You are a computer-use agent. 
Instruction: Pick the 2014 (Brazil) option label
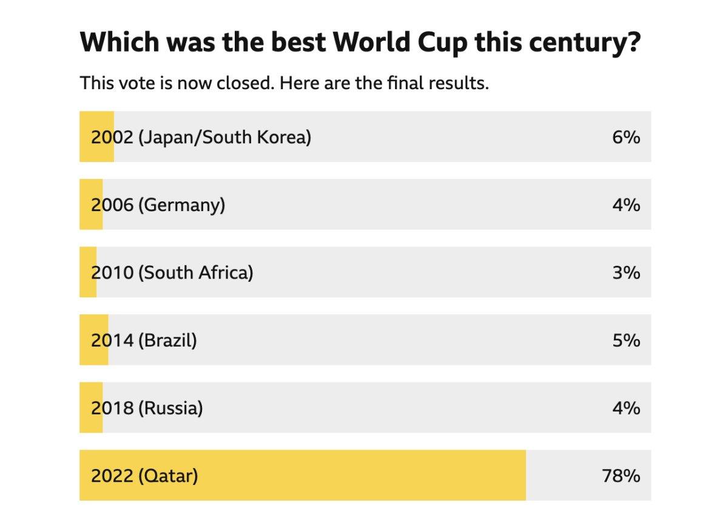pyautogui.click(x=144, y=340)
